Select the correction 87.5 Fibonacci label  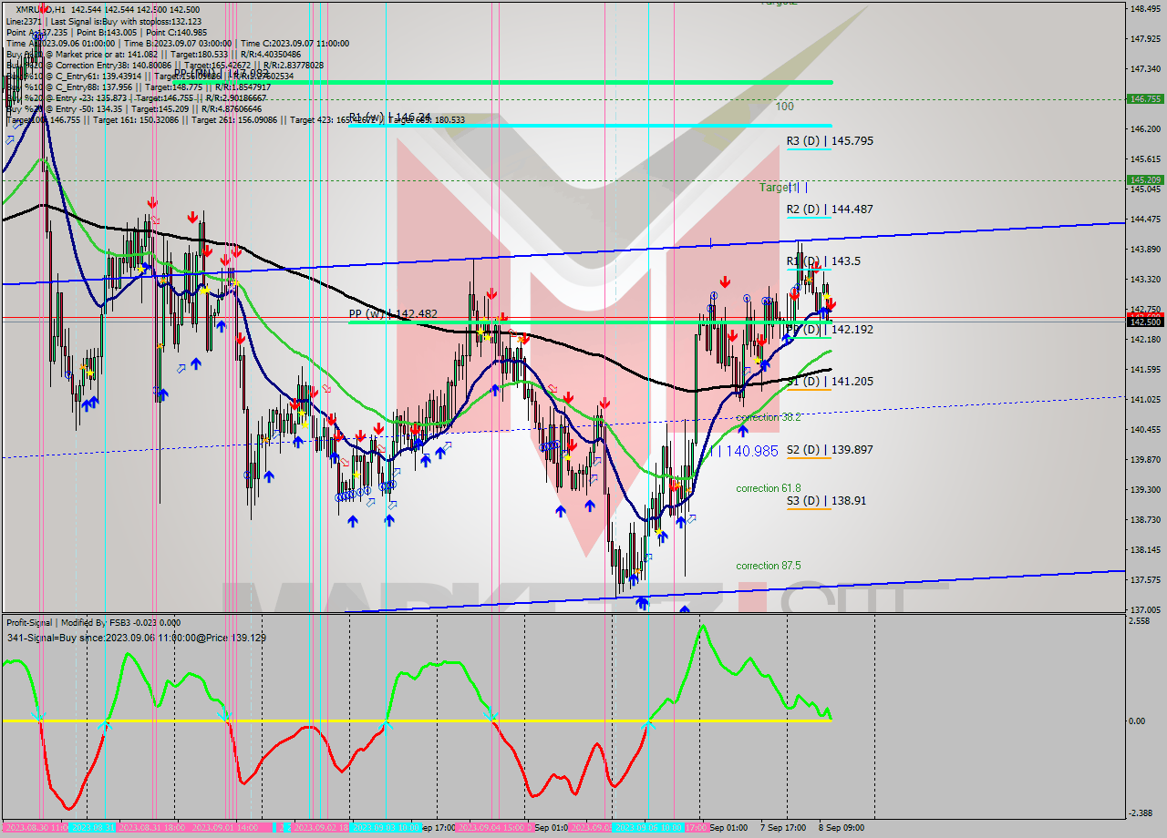pos(768,566)
